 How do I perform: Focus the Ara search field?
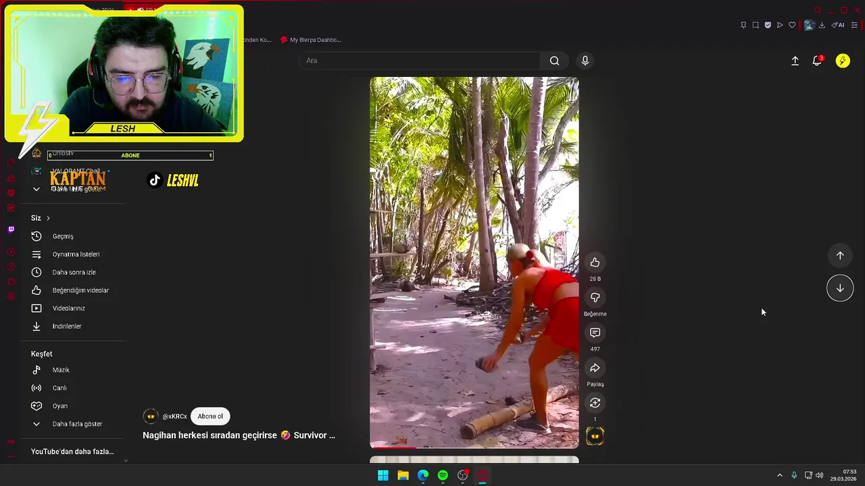coord(419,61)
